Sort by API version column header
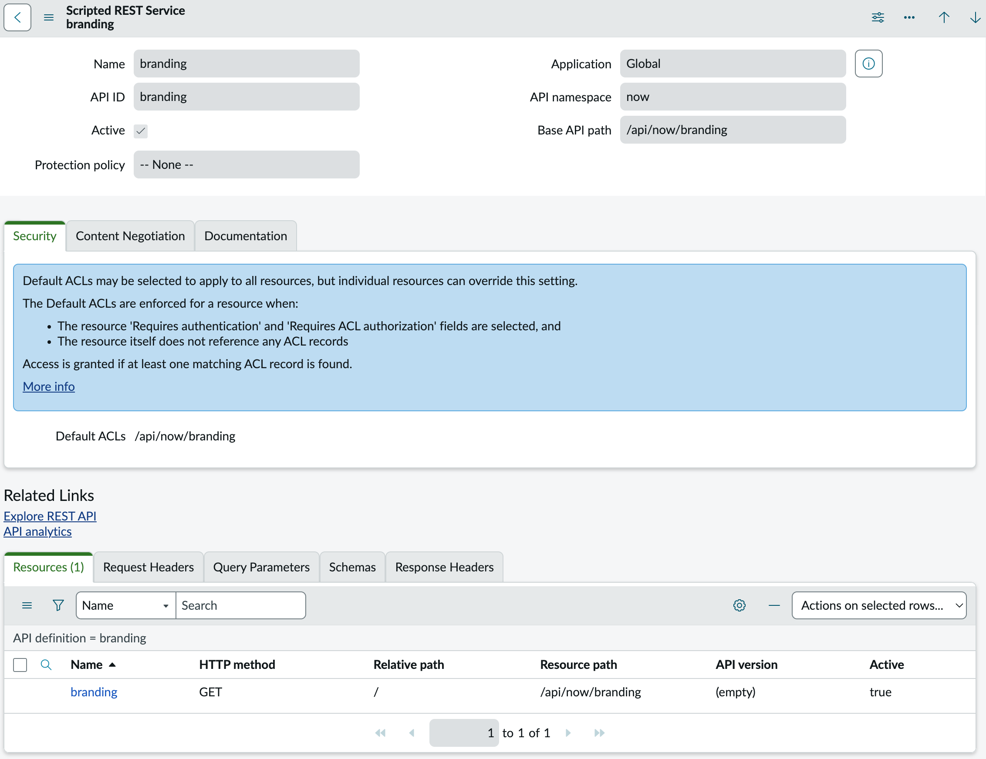The width and height of the screenshot is (986, 759). click(x=746, y=664)
